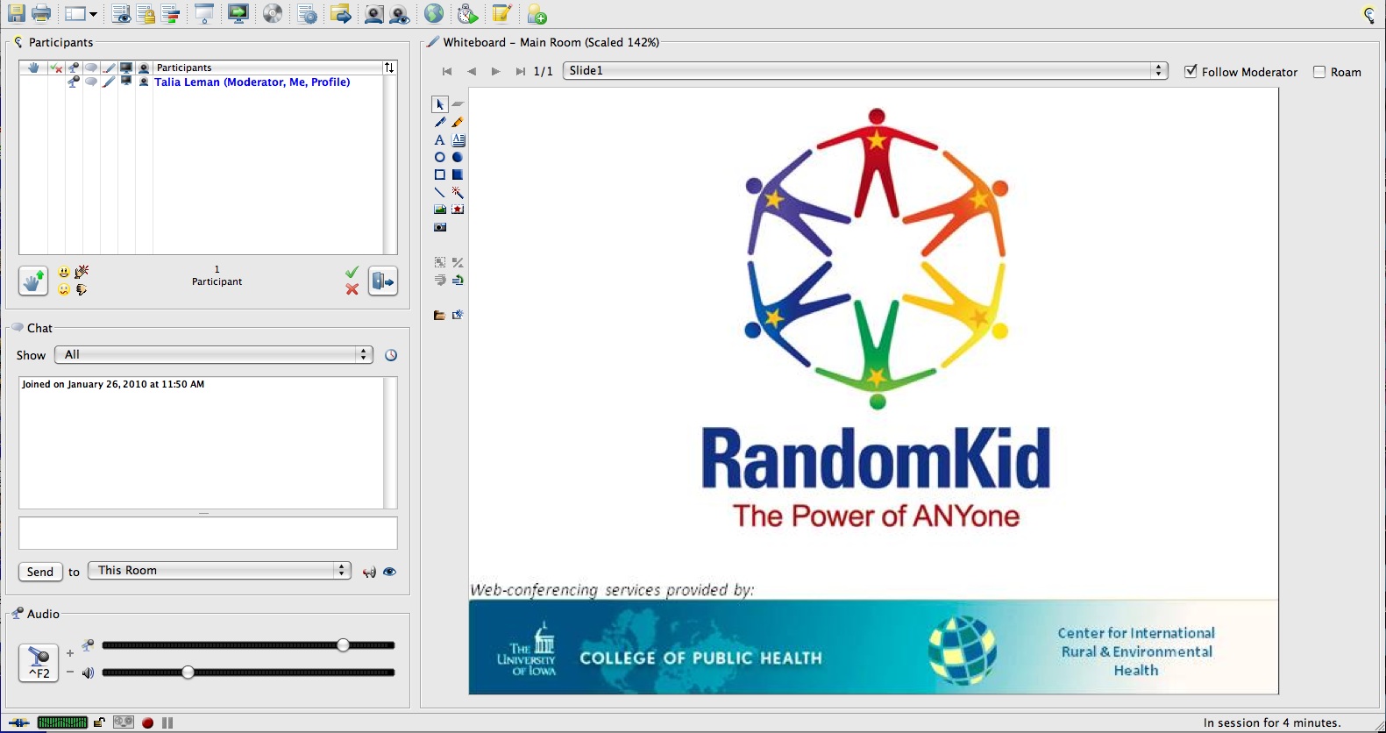The image size is (1386, 733).
Task: Select the whiteboard pen tool
Action: coord(440,123)
